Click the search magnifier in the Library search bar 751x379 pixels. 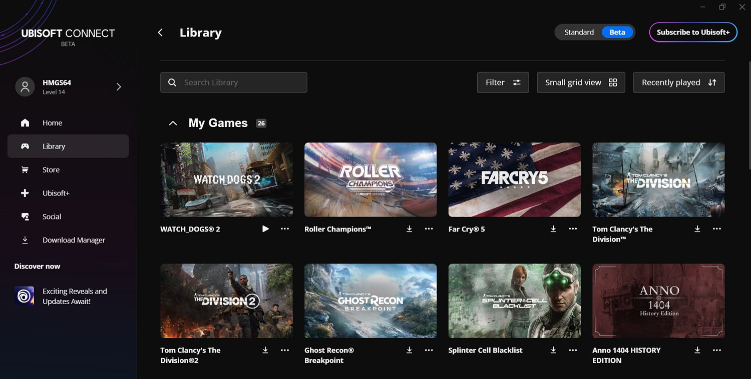172,82
